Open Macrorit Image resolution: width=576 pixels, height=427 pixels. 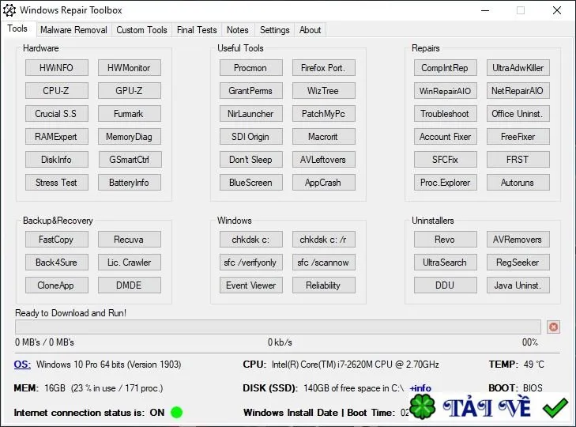click(x=324, y=137)
